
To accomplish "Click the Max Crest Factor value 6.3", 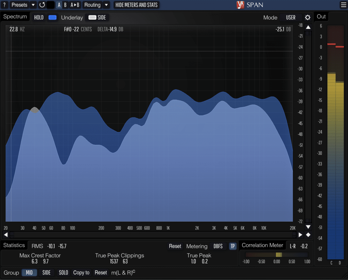I will click(35, 262).
